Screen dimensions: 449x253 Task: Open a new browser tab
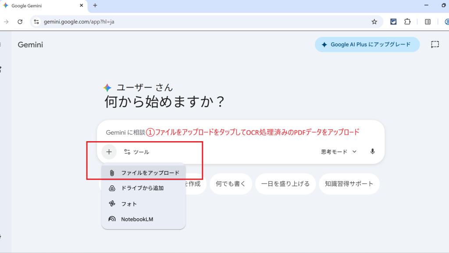(x=95, y=6)
